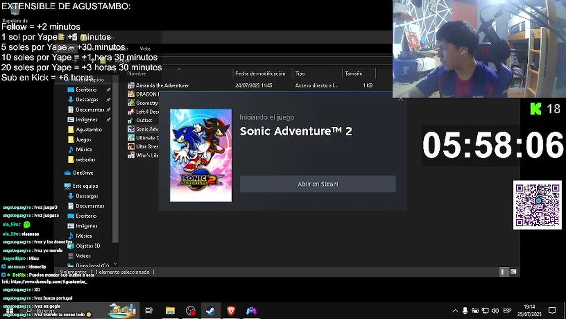Select the Ultra Street shortcut icon
This screenshot has height=319, width=566.
[x=131, y=146]
